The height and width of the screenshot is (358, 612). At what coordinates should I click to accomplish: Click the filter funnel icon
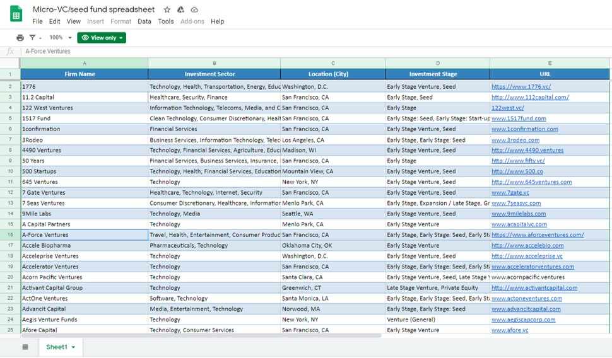click(x=33, y=38)
